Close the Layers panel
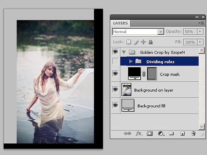 click(x=203, y=17)
